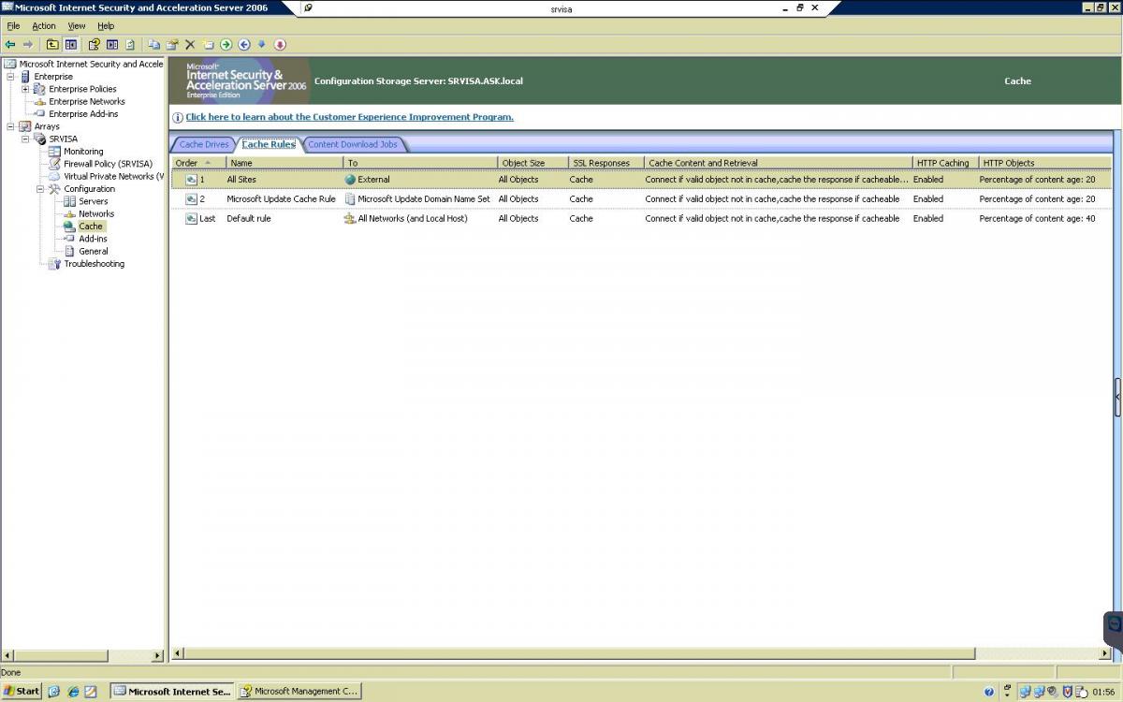
Task: Collapse the Enterprise tree node
Action: [10, 77]
